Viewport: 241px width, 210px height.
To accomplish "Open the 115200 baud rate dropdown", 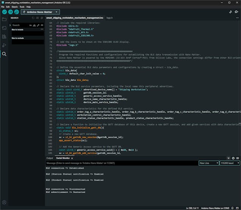I will (x=230, y=163).
